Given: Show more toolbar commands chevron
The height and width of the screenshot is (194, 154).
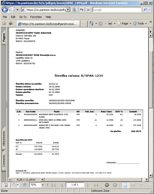Looking at the screenshot, I should (151, 22).
